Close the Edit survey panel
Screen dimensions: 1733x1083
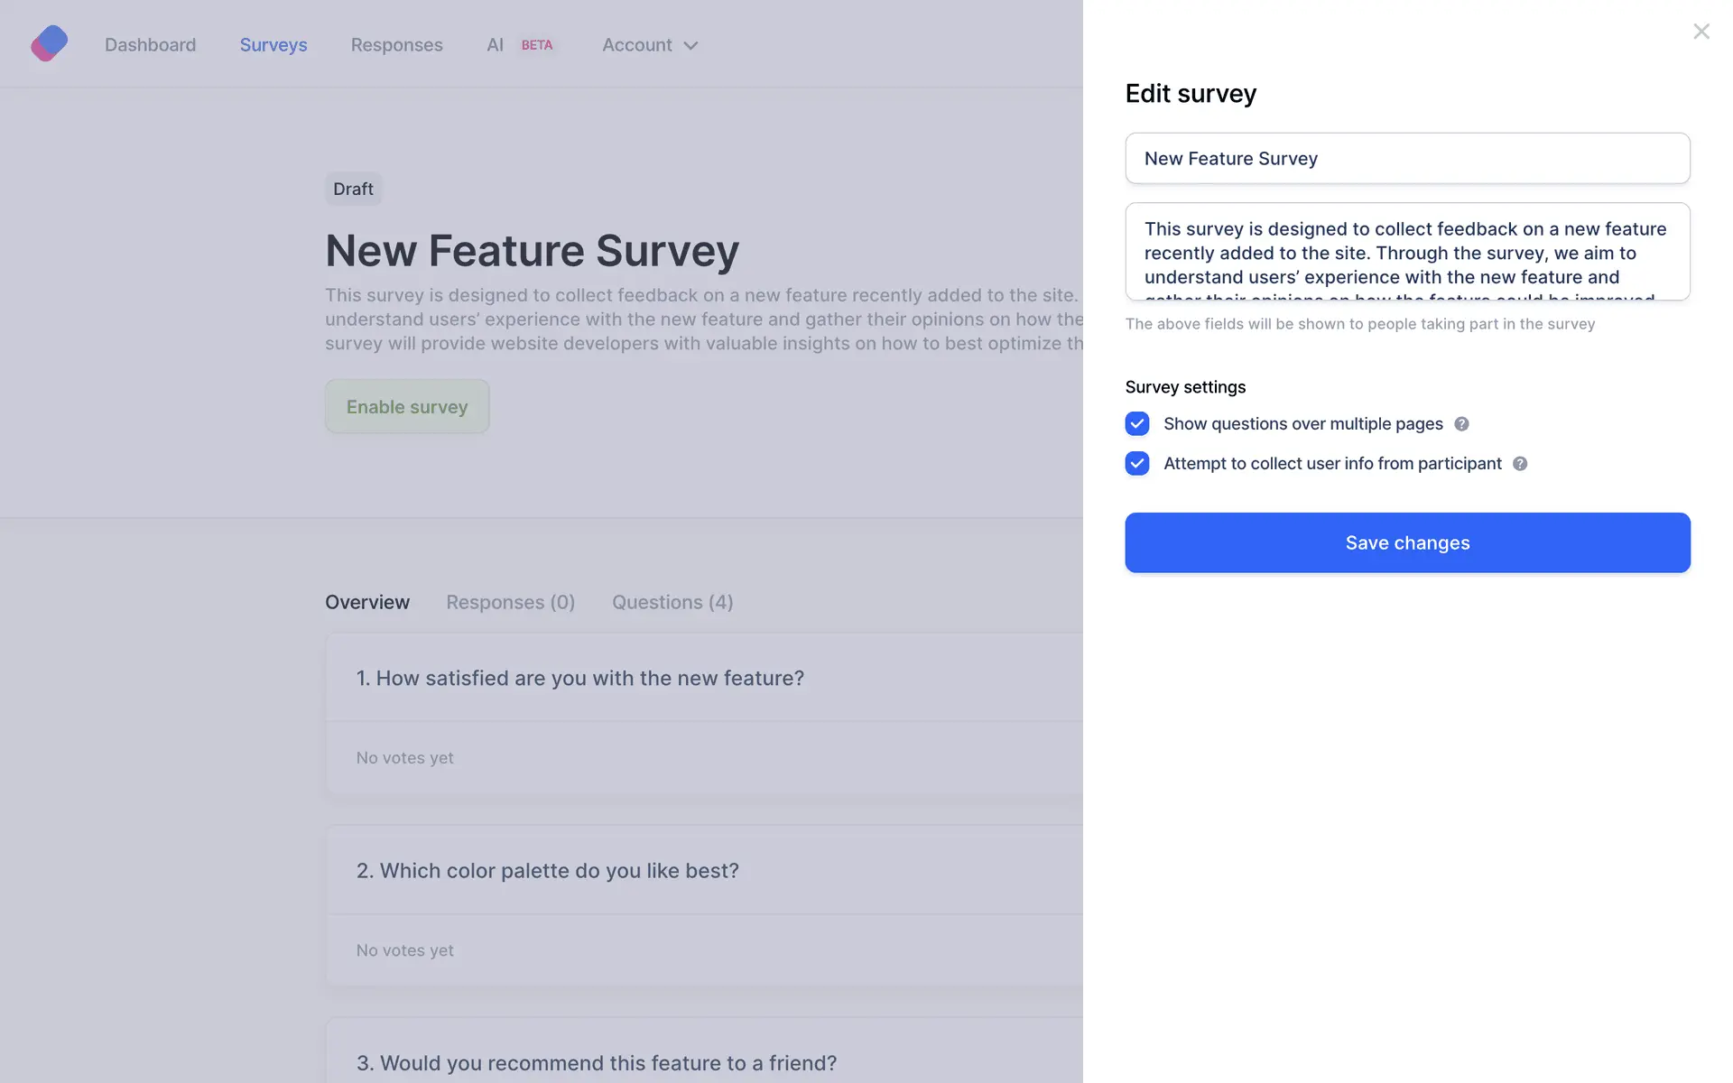1701,32
